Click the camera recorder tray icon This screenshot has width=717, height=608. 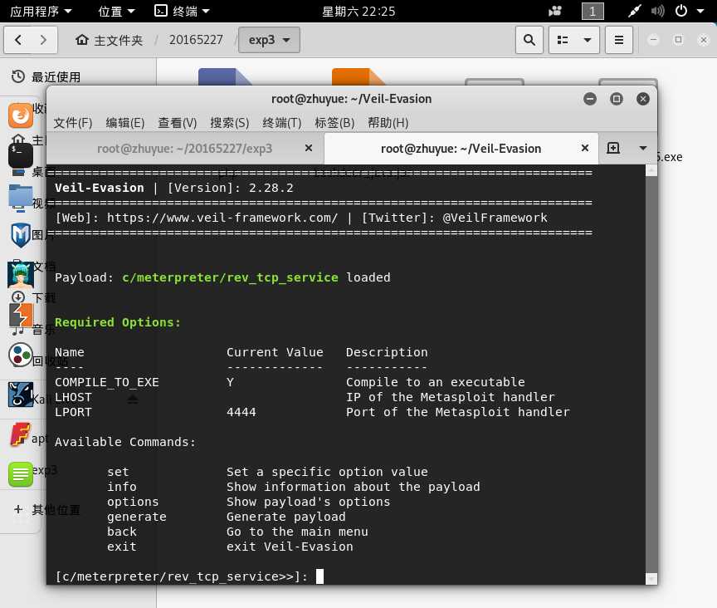554,11
